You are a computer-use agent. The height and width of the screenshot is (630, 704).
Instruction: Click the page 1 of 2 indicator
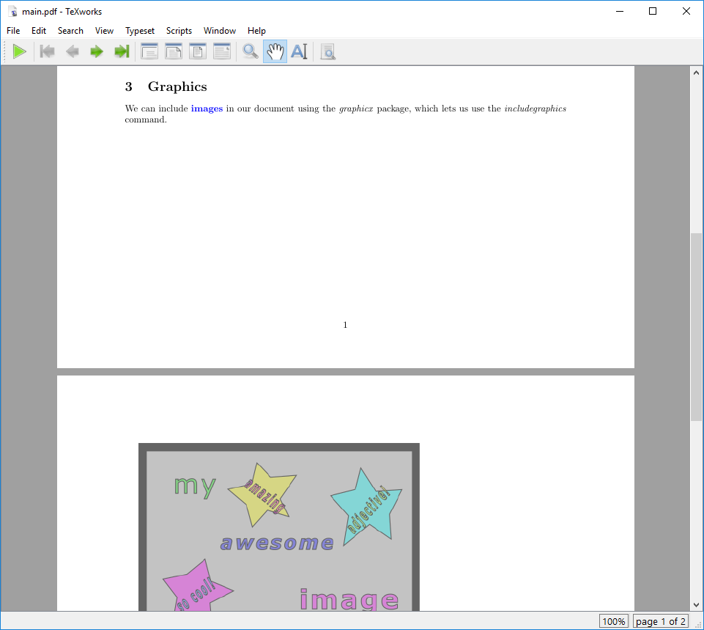click(661, 621)
